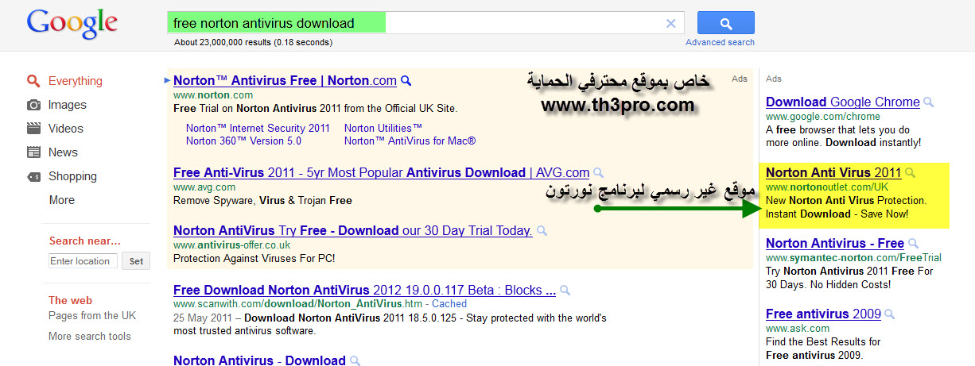Select The web option
Viewport: 975px width, 366px height.
70,300
